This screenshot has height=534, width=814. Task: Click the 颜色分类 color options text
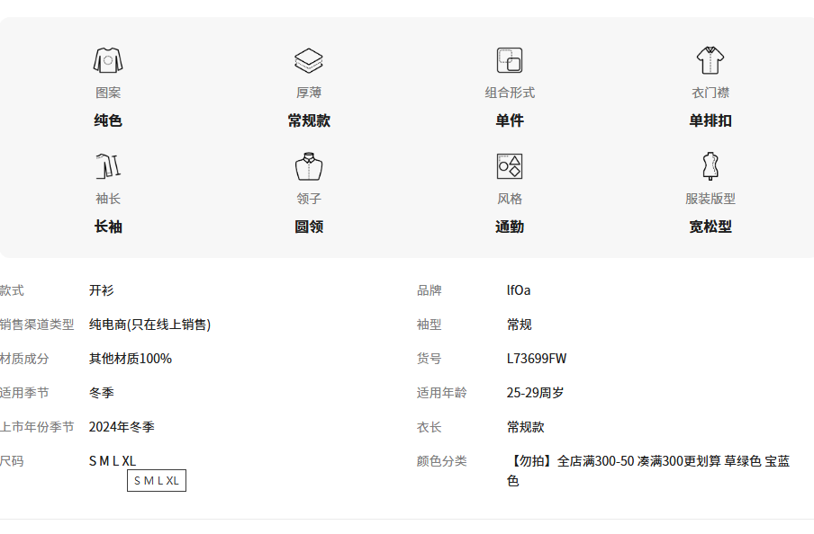(648, 470)
